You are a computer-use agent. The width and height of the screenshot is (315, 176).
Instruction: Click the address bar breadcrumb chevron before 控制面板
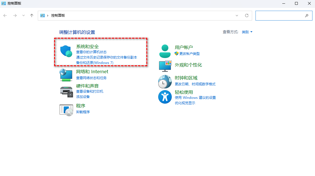48,15
